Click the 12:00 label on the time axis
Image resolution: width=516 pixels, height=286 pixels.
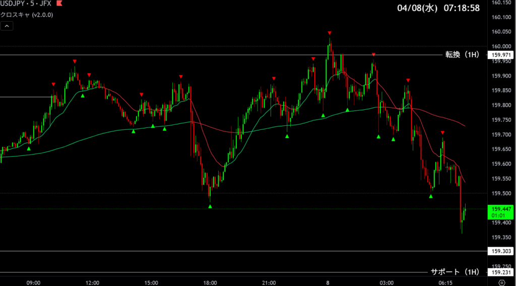click(x=93, y=282)
